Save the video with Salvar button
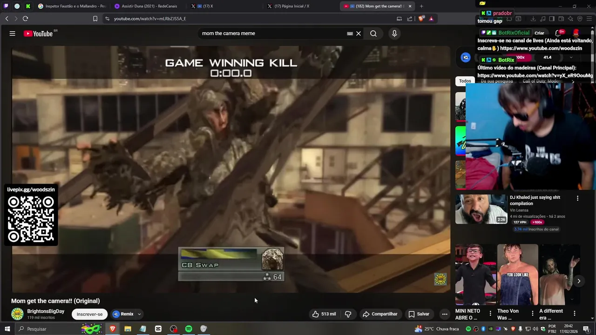Image resolution: width=596 pixels, height=335 pixels. tap(419, 314)
